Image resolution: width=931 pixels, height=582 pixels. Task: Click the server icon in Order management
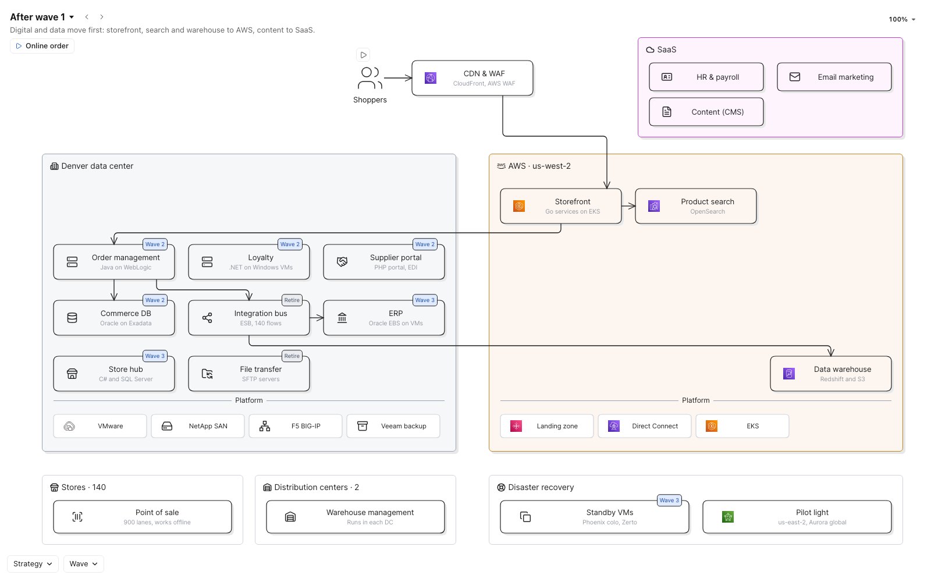tap(72, 262)
